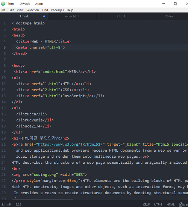Click the line 'HTML describes the structure'
This screenshot has height=207, width=188.
[99, 163]
